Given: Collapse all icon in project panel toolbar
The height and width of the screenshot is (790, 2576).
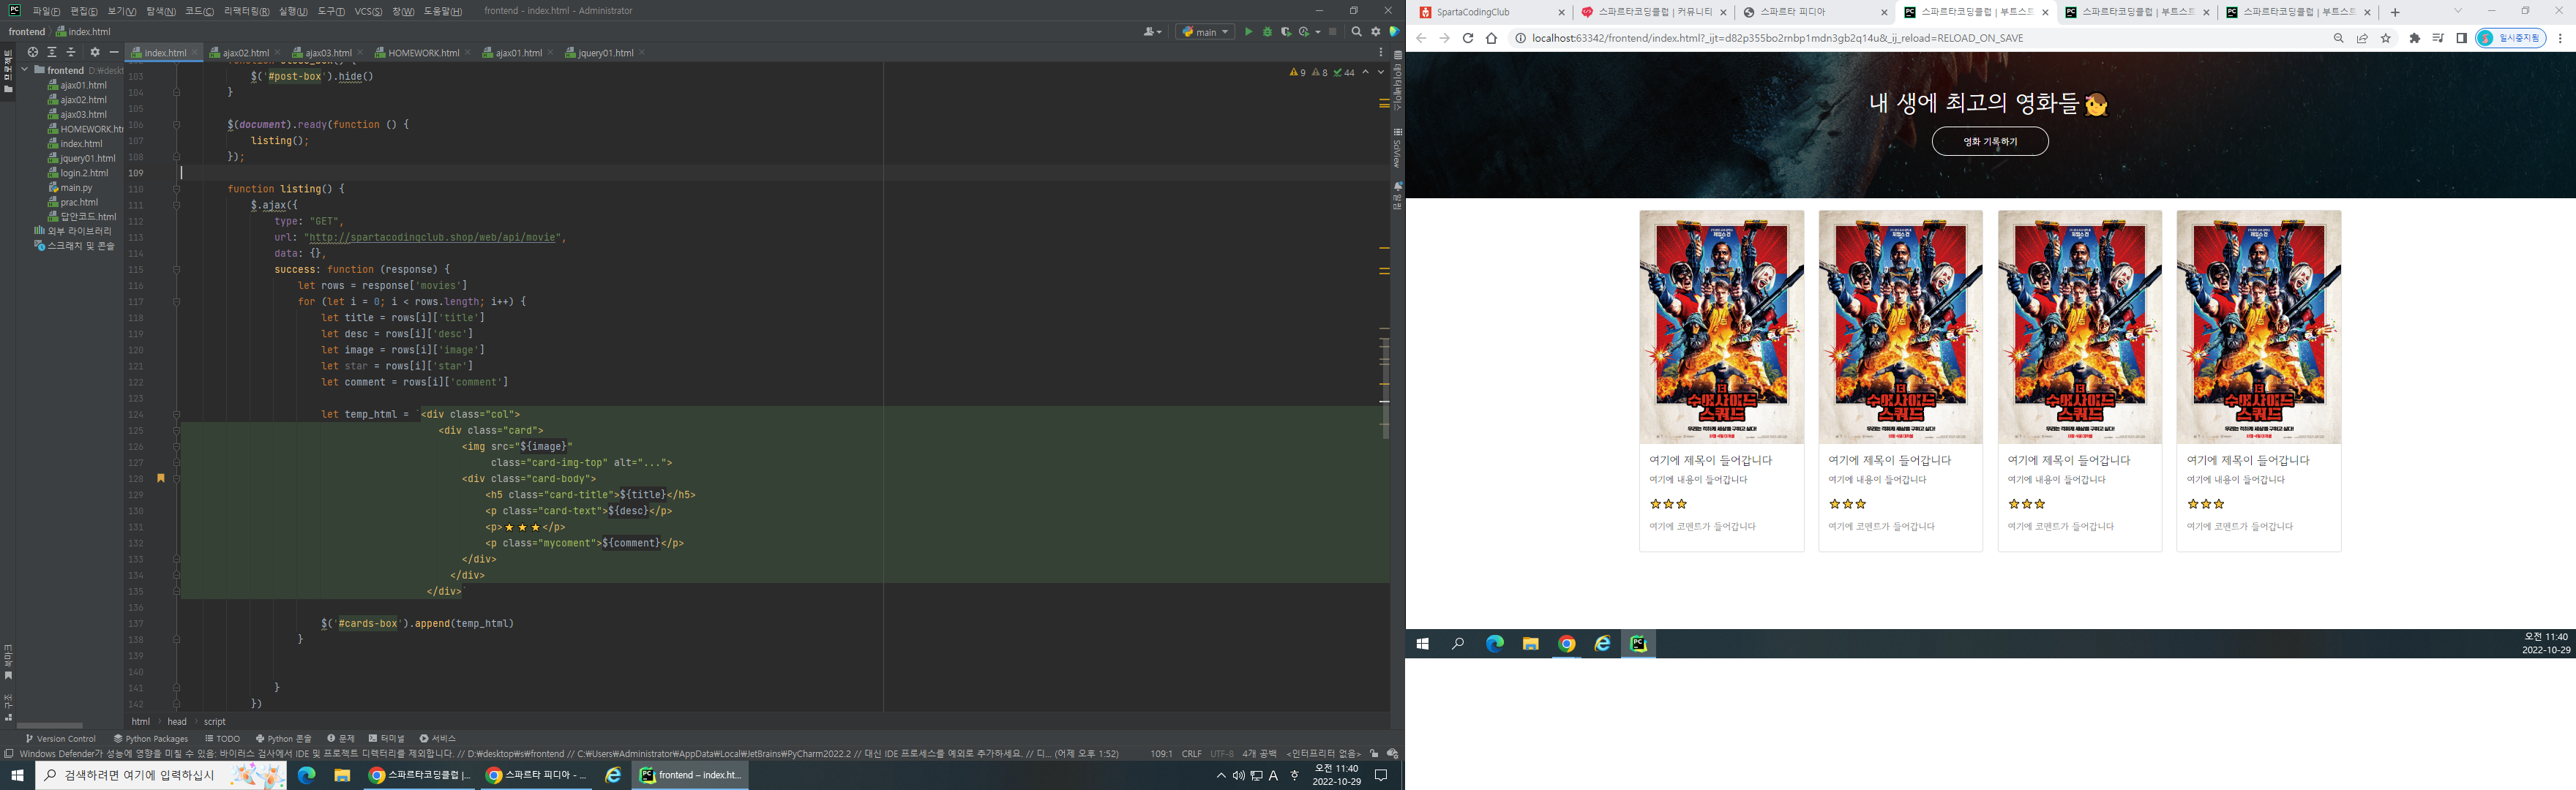Looking at the screenshot, I should tap(71, 52).
